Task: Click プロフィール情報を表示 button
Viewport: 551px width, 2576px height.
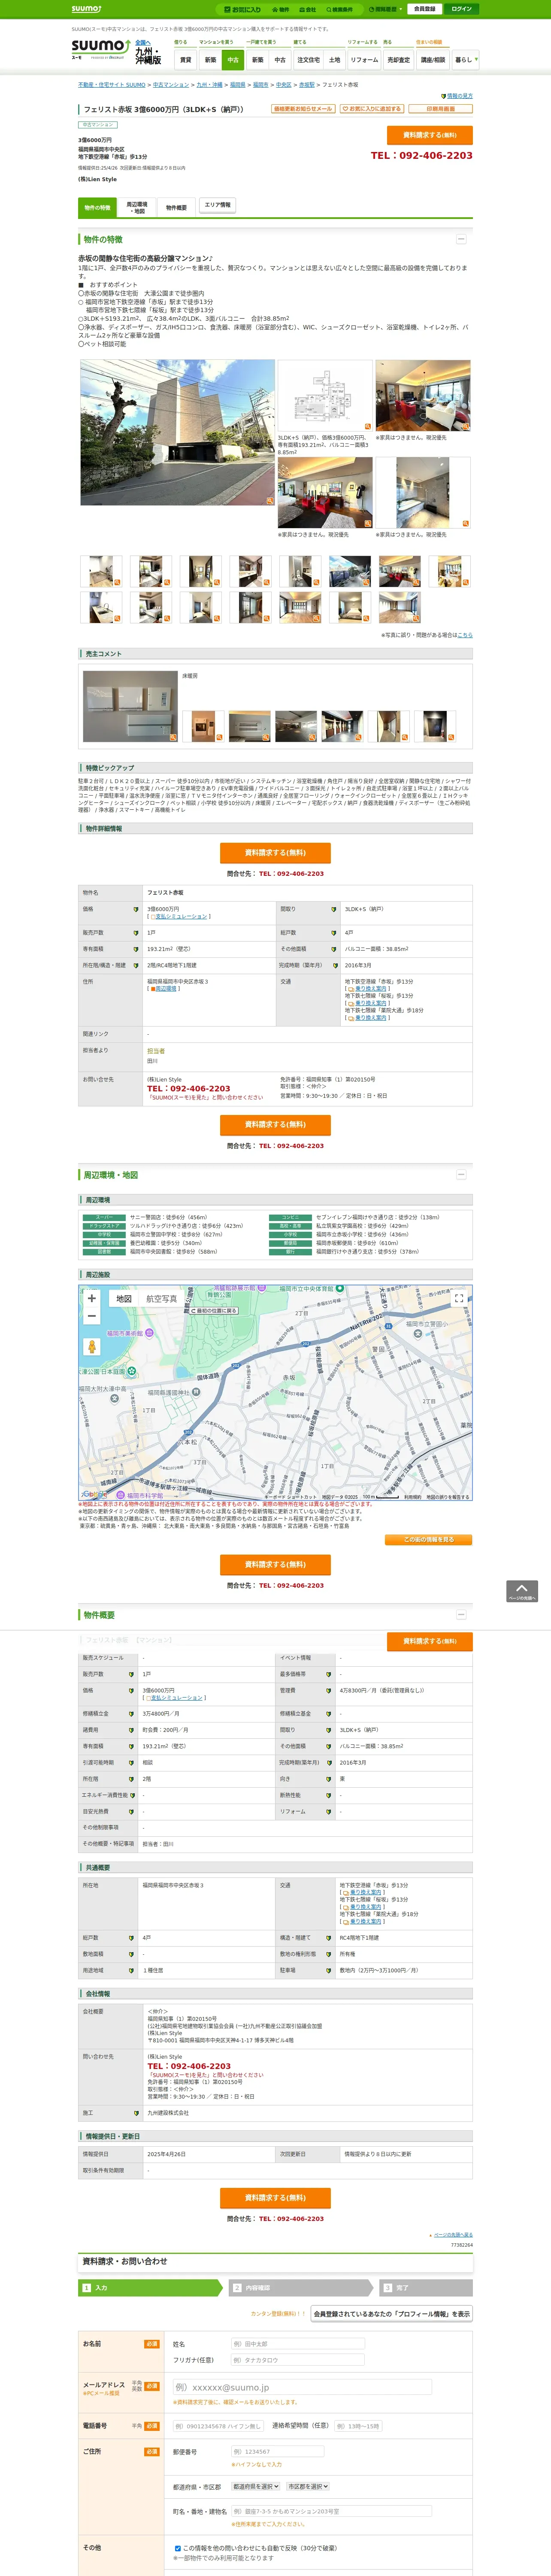Action: 392,2314
